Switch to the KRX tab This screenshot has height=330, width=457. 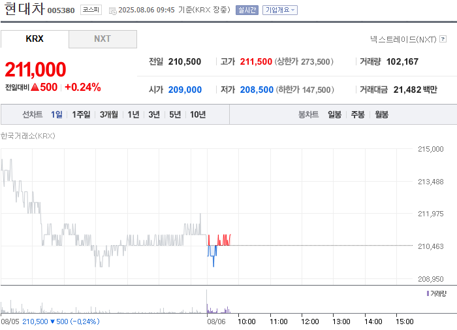[35, 39]
